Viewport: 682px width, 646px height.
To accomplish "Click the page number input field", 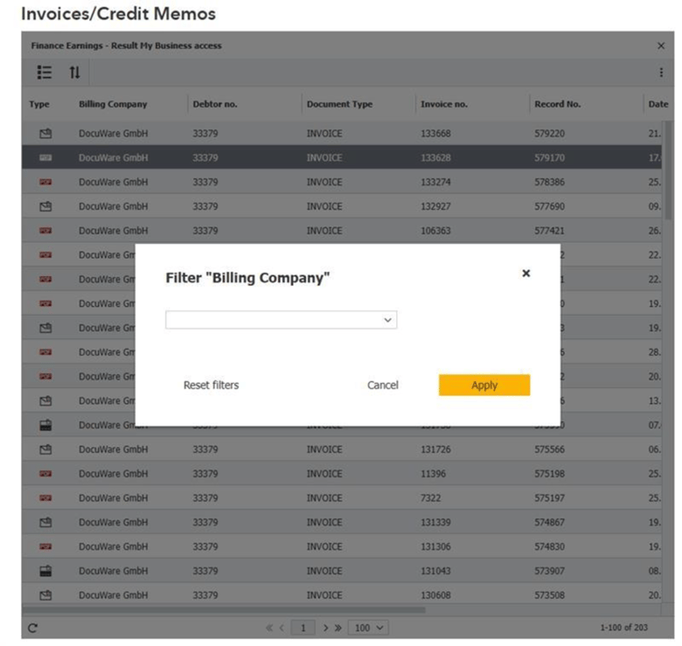I will (303, 628).
